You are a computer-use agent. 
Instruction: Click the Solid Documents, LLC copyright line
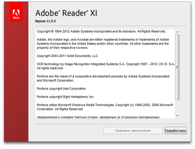(67, 56)
